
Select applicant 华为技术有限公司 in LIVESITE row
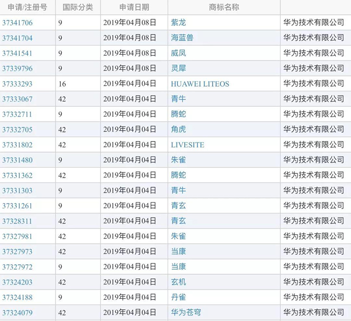click(x=314, y=145)
